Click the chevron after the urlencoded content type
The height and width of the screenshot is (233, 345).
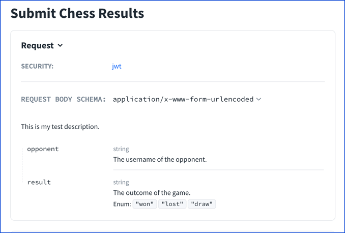tap(258, 99)
